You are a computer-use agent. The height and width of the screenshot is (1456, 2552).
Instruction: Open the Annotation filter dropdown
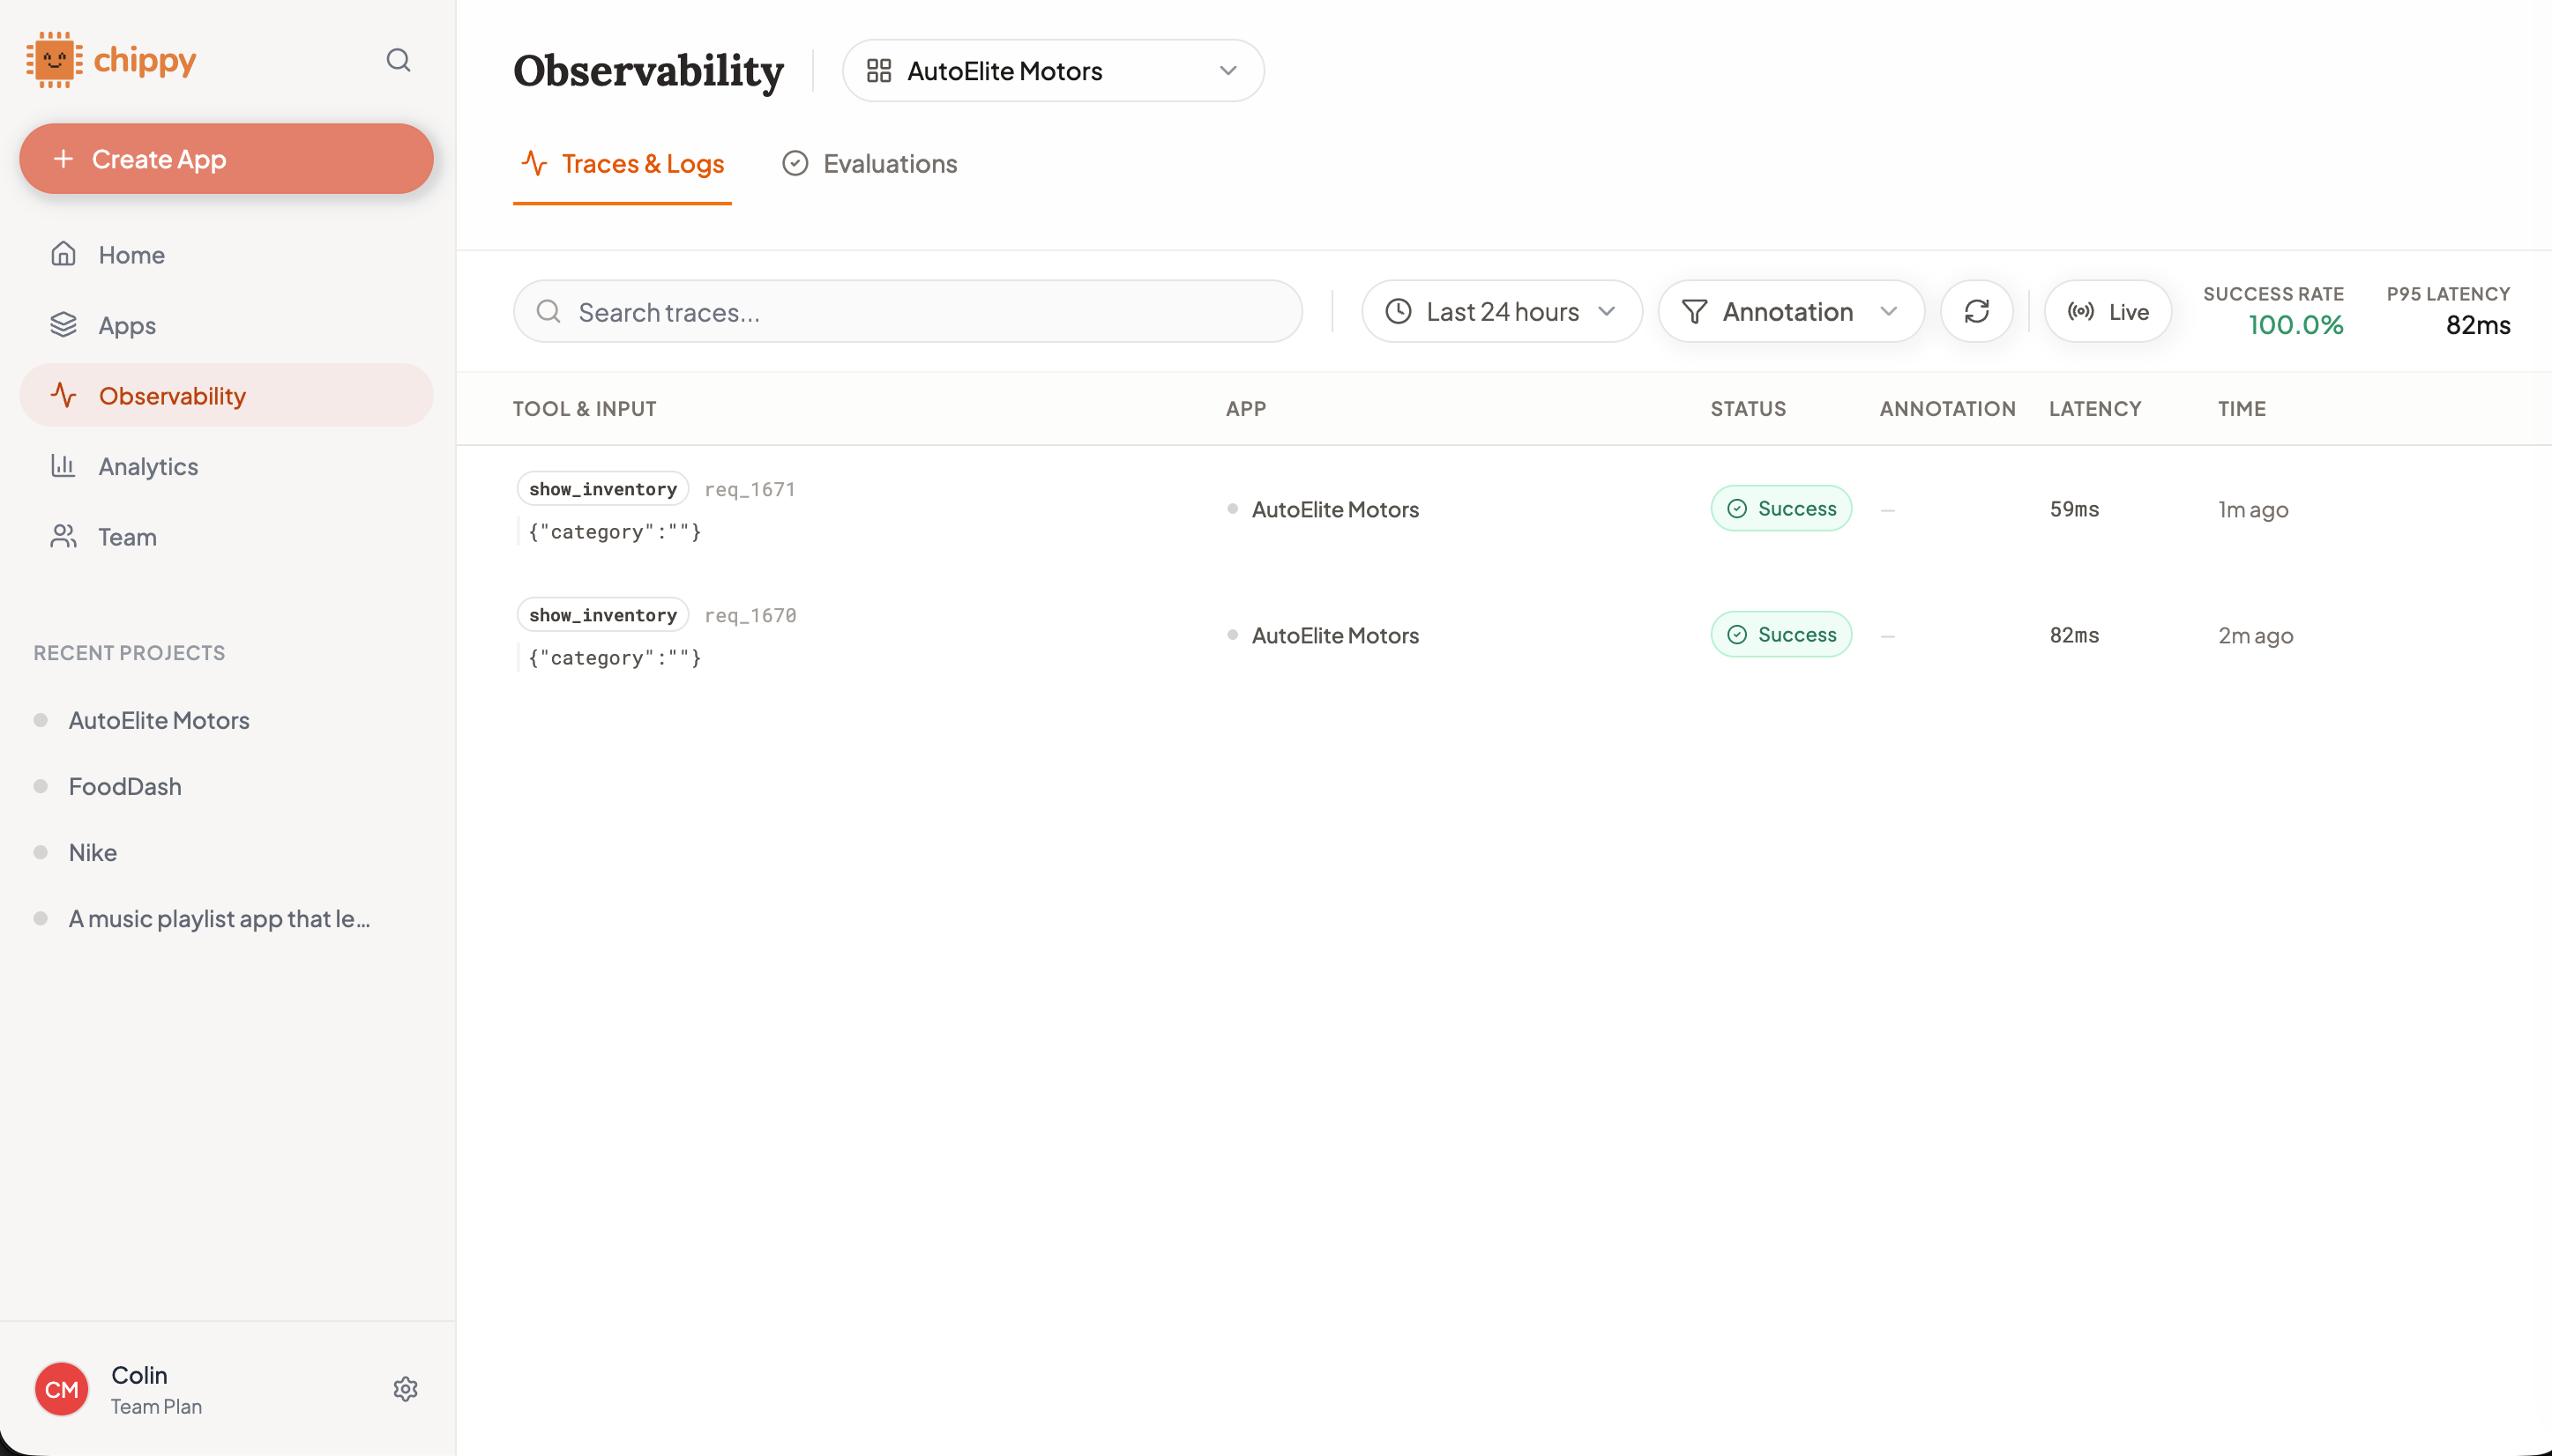point(1791,311)
